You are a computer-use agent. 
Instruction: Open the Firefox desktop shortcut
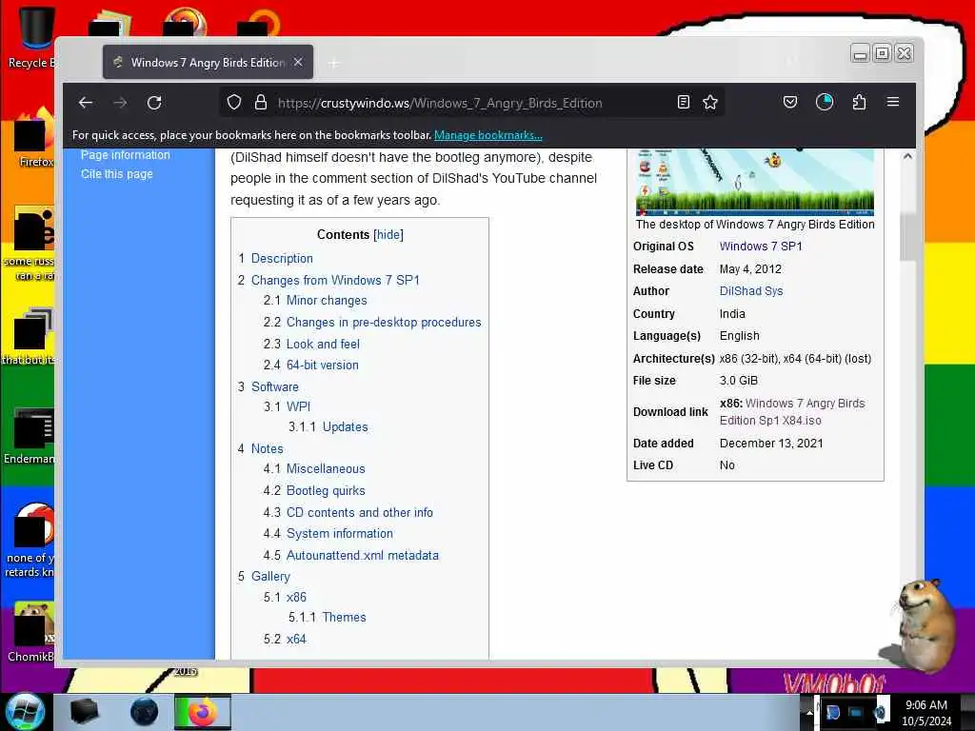[x=34, y=138]
